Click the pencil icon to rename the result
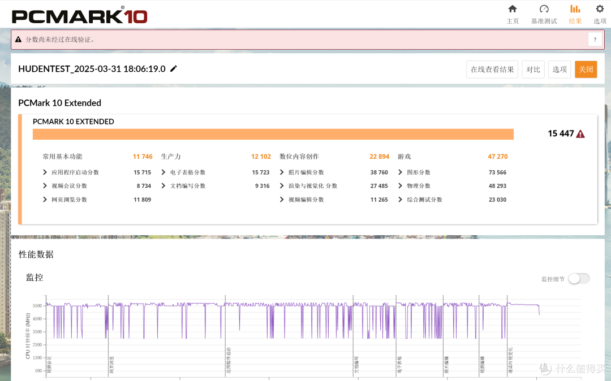This screenshot has width=611, height=381. pyautogui.click(x=173, y=68)
